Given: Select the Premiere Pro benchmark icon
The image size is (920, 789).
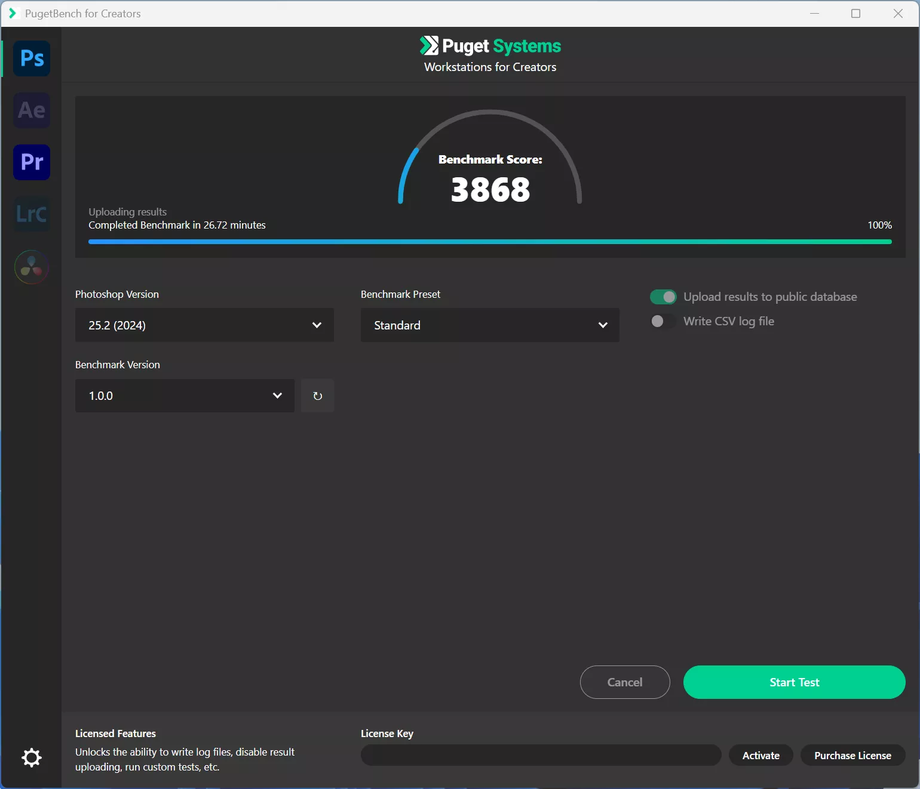Looking at the screenshot, I should point(32,162).
